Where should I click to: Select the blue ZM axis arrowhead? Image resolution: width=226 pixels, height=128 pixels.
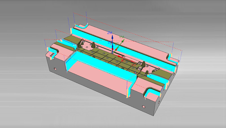[x=112, y=37]
